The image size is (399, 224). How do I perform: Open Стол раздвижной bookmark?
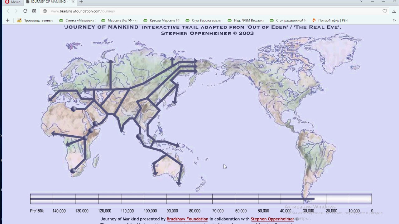pyautogui.click(x=288, y=20)
